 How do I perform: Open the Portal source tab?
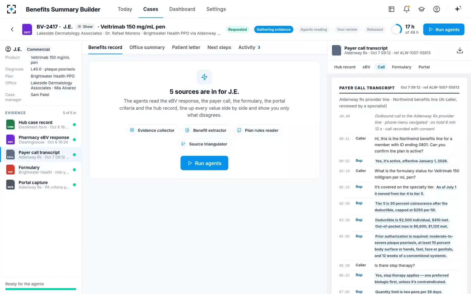pyautogui.click(x=424, y=67)
